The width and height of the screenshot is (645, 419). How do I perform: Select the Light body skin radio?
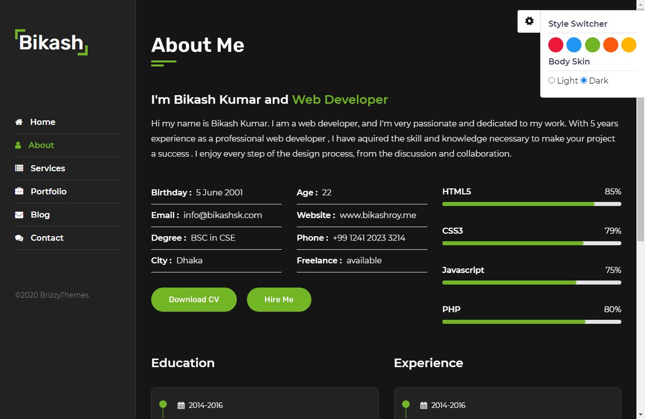(551, 81)
